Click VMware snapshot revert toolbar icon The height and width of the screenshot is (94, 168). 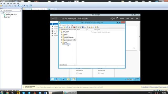(x=13, y=6)
